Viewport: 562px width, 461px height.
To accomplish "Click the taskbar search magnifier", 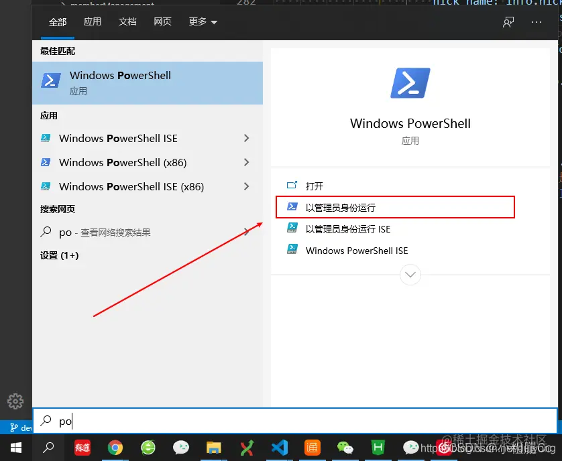I will (x=48, y=448).
